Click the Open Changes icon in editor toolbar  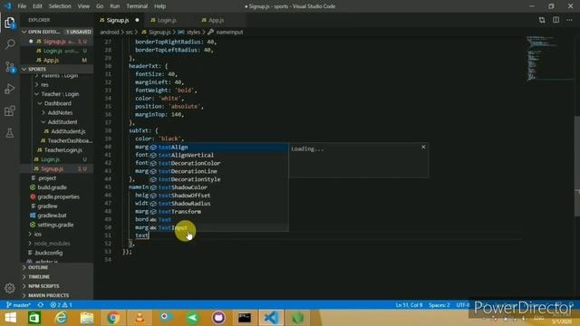(542, 20)
